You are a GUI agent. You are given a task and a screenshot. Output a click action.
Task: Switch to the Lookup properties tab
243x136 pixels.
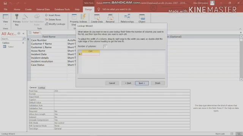pos(41,88)
